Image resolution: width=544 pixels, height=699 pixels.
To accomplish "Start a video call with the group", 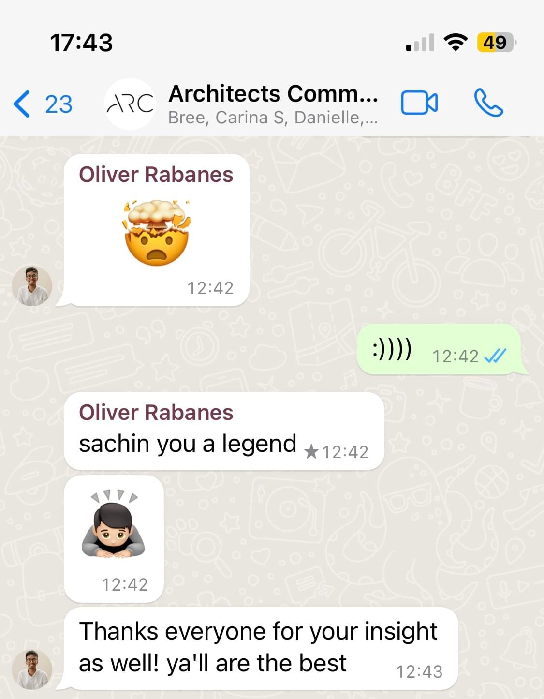I will click(x=419, y=103).
